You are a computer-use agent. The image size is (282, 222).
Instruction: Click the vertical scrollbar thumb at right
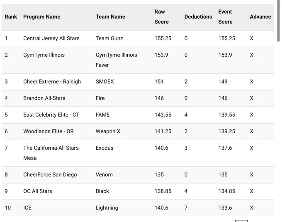point(278,21)
